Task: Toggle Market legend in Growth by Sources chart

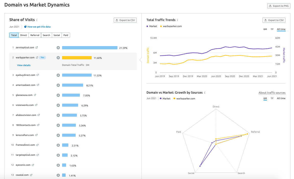Action: point(165,99)
